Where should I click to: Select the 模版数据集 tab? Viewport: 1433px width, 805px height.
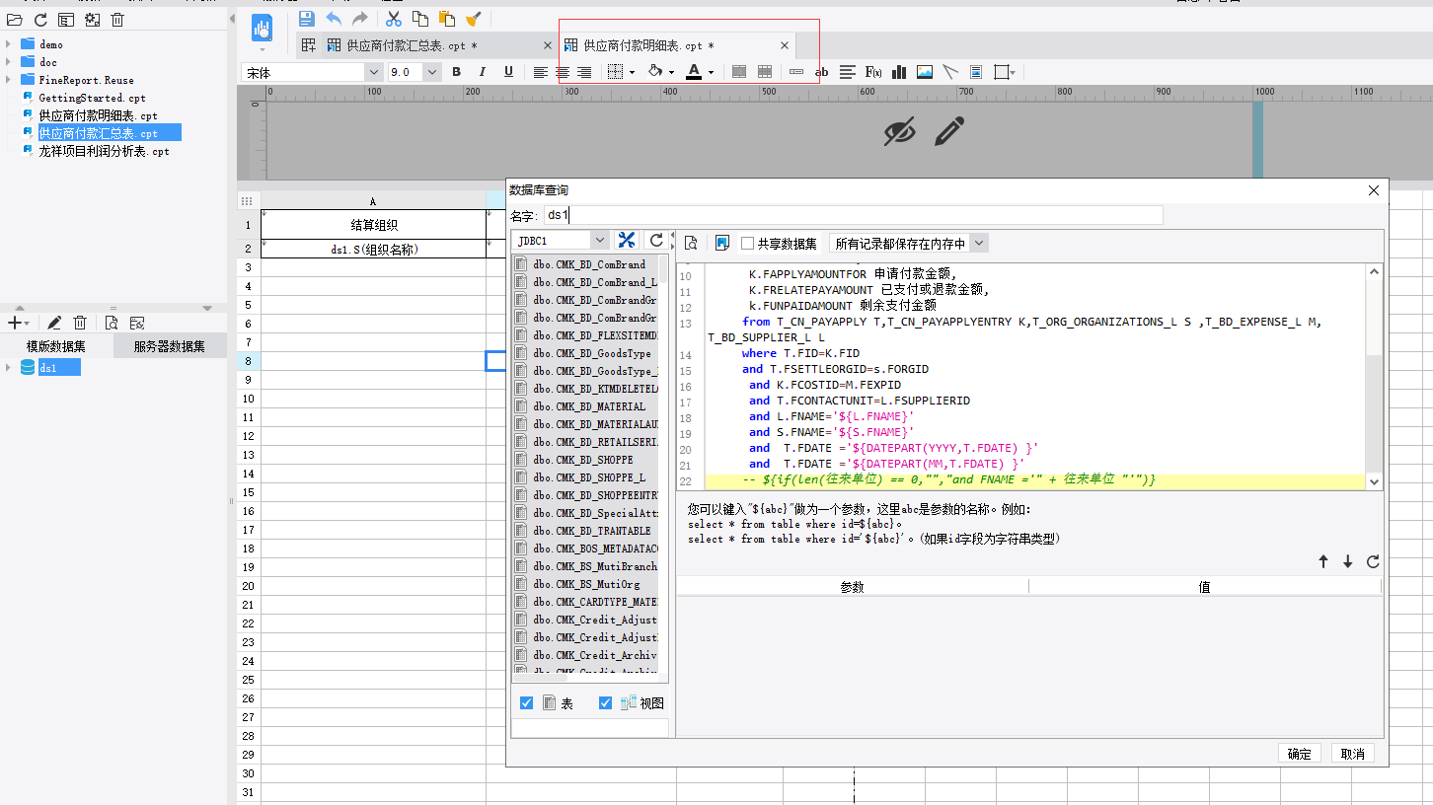(x=56, y=346)
